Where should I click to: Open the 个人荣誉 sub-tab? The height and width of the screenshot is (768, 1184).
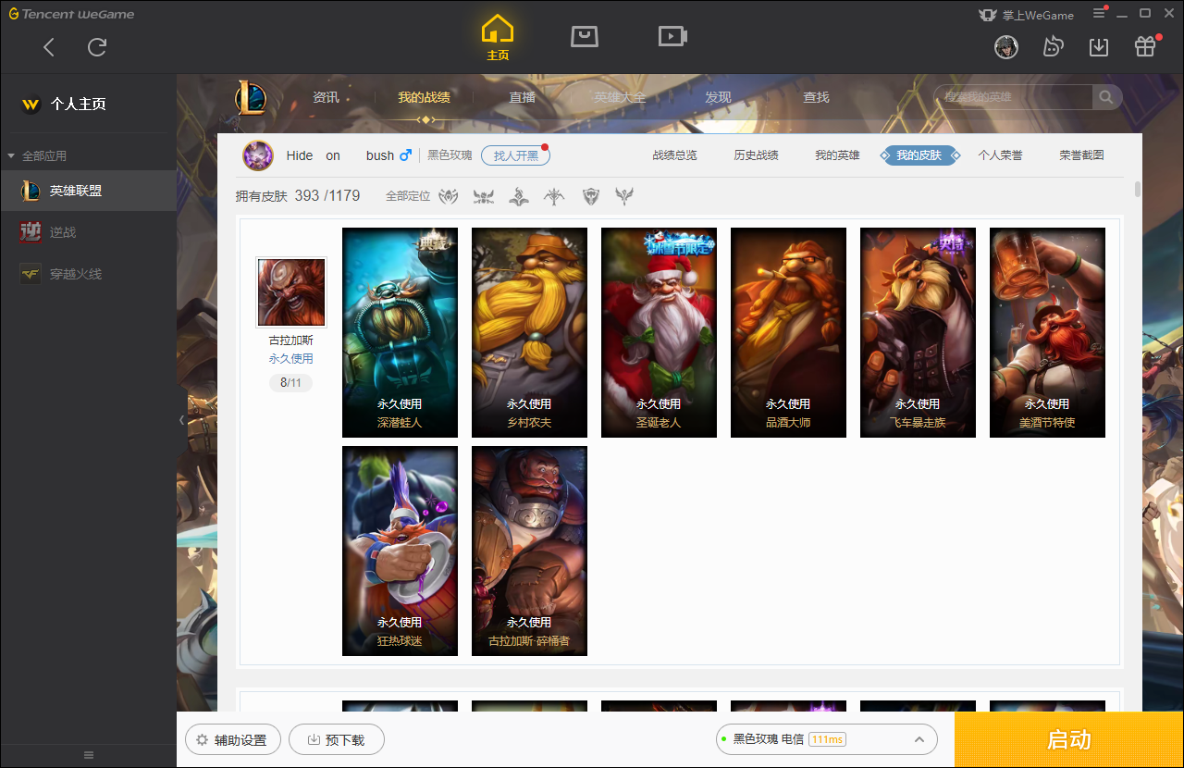coord(1000,155)
